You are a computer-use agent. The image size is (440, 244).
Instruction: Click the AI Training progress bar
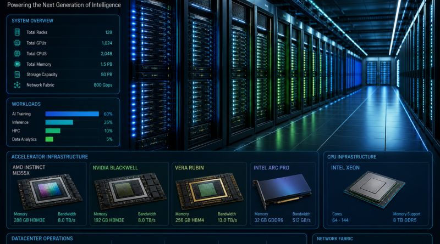click(x=72, y=114)
